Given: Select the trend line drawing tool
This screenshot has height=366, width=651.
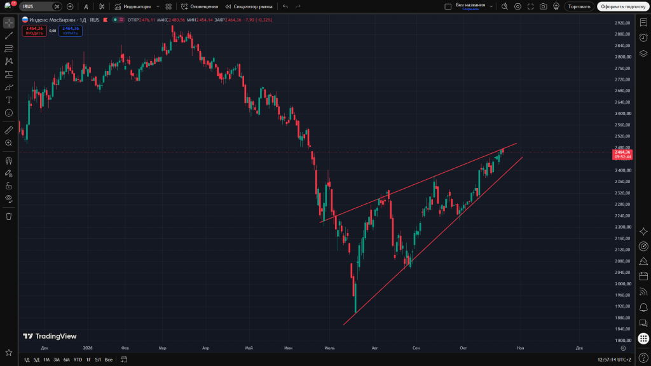Looking at the screenshot, I should pyautogui.click(x=9, y=36).
